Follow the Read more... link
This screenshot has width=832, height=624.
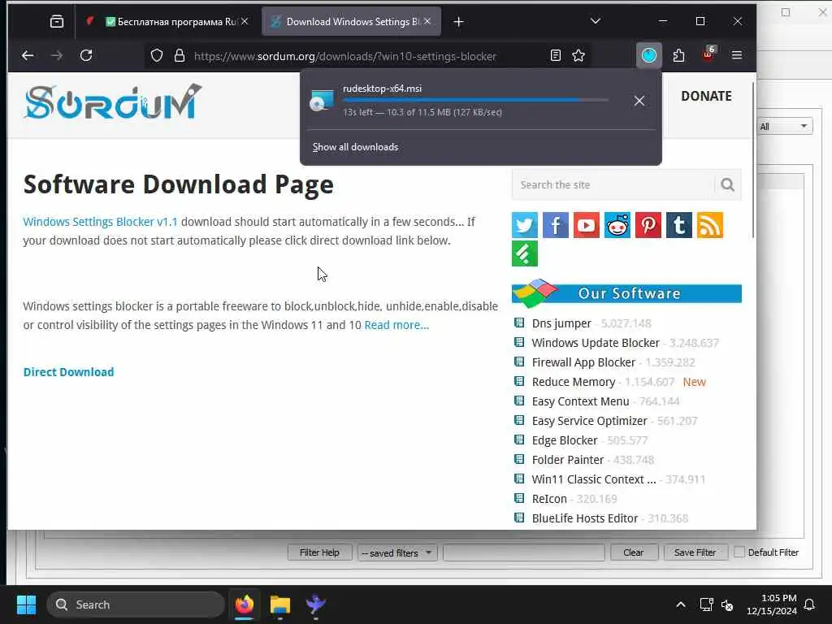tap(396, 325)
